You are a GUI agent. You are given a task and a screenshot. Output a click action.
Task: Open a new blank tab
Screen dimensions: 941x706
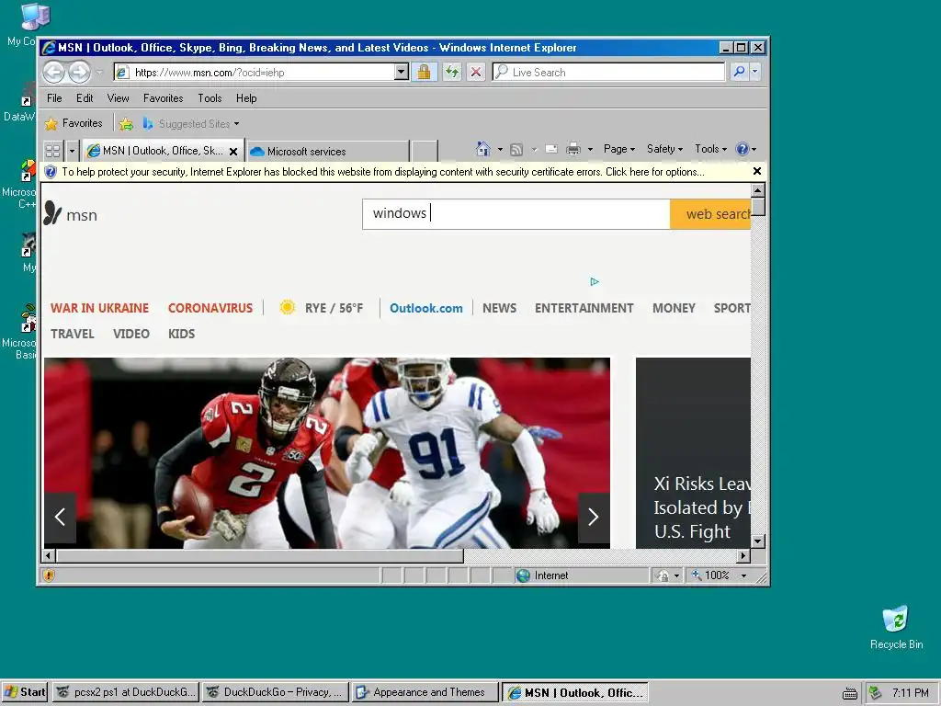point(425,151)
